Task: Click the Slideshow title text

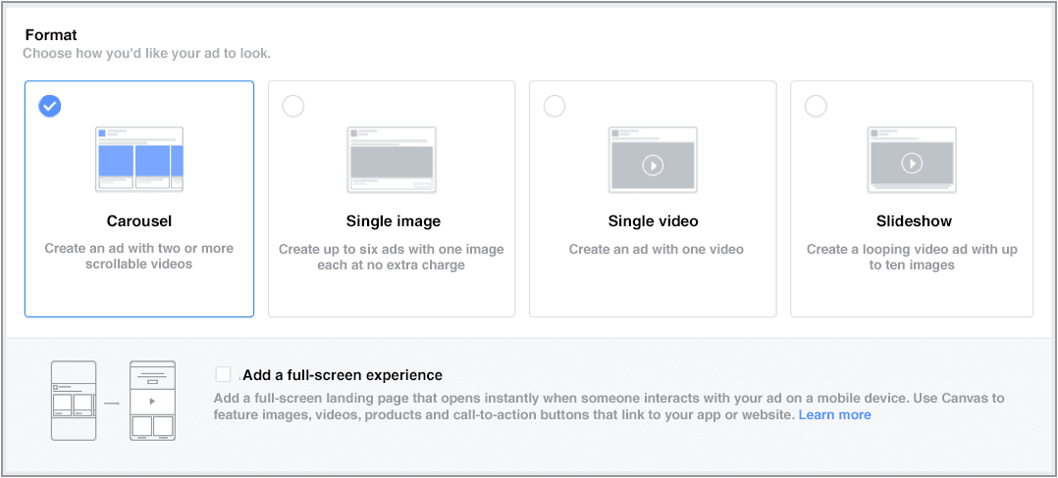Action: (x=914, y=220)
